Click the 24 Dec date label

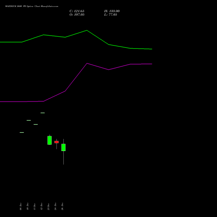pos(56,206)
